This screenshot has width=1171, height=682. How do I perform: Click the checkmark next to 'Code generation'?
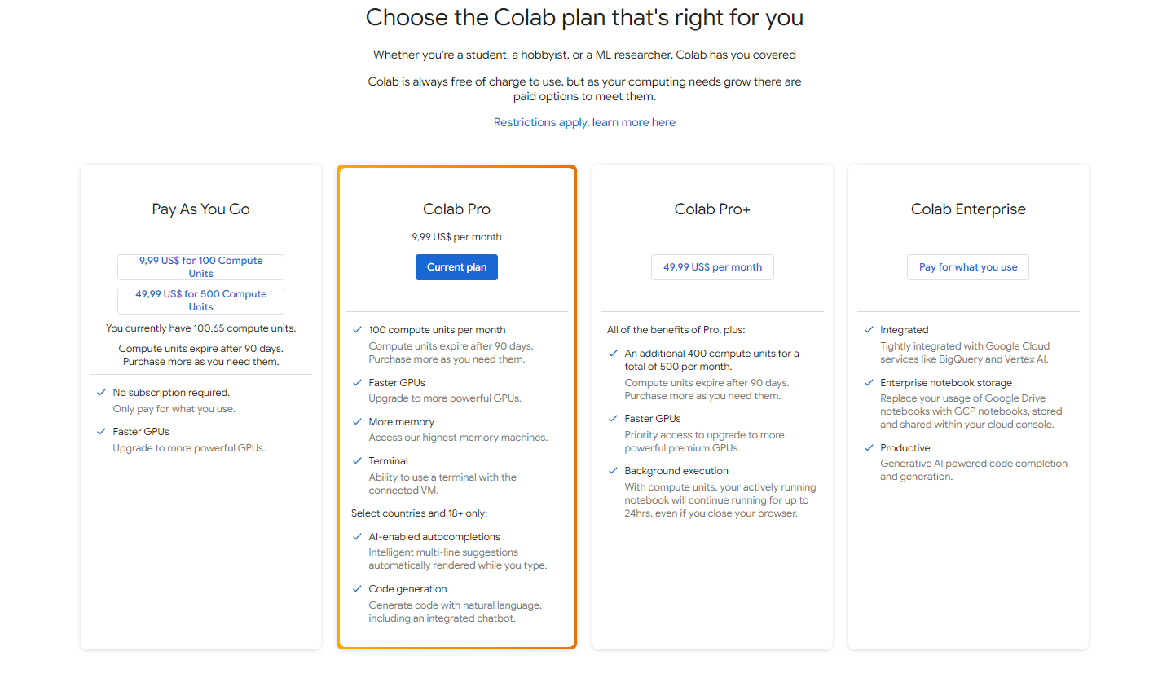tap(357, 589)
